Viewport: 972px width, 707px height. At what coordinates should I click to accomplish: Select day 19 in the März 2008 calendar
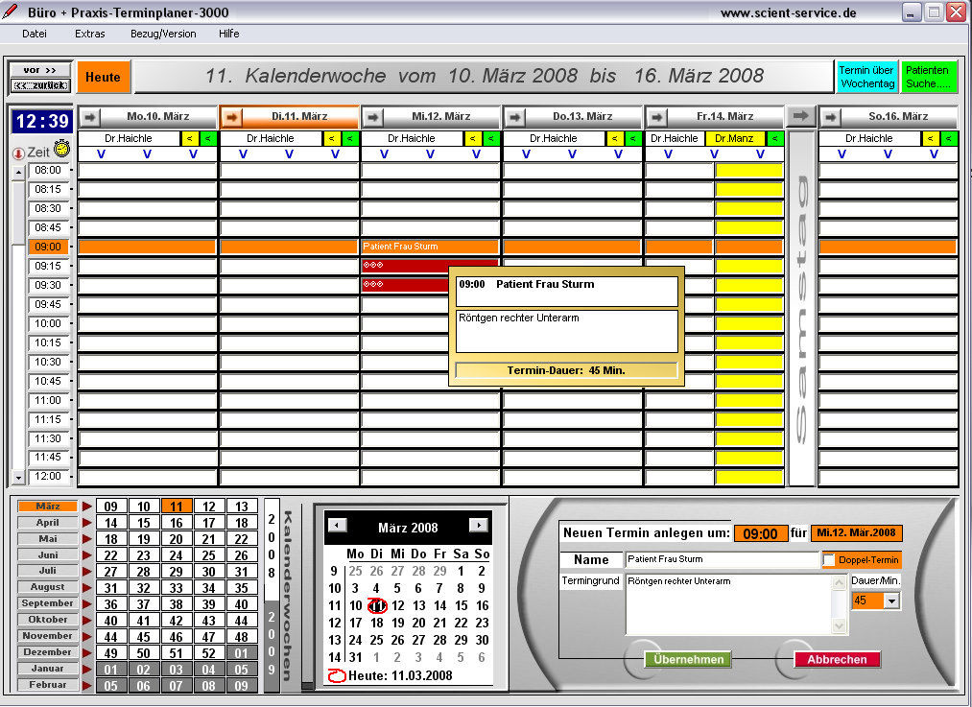coord(398,623)
